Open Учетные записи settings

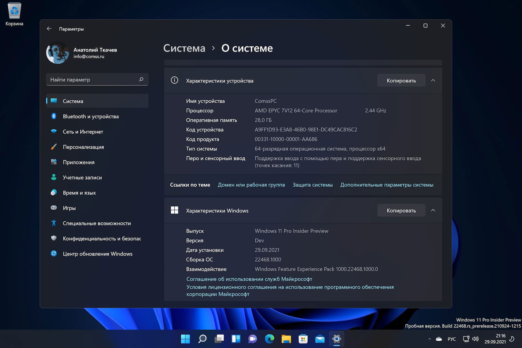tap(82, 177)
